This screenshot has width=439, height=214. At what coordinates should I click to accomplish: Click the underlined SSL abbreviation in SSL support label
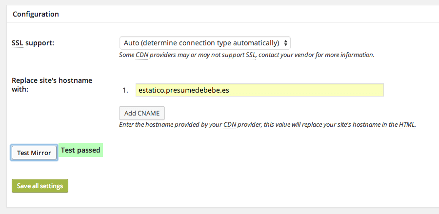pyautogui.click(x=18, y=43)
